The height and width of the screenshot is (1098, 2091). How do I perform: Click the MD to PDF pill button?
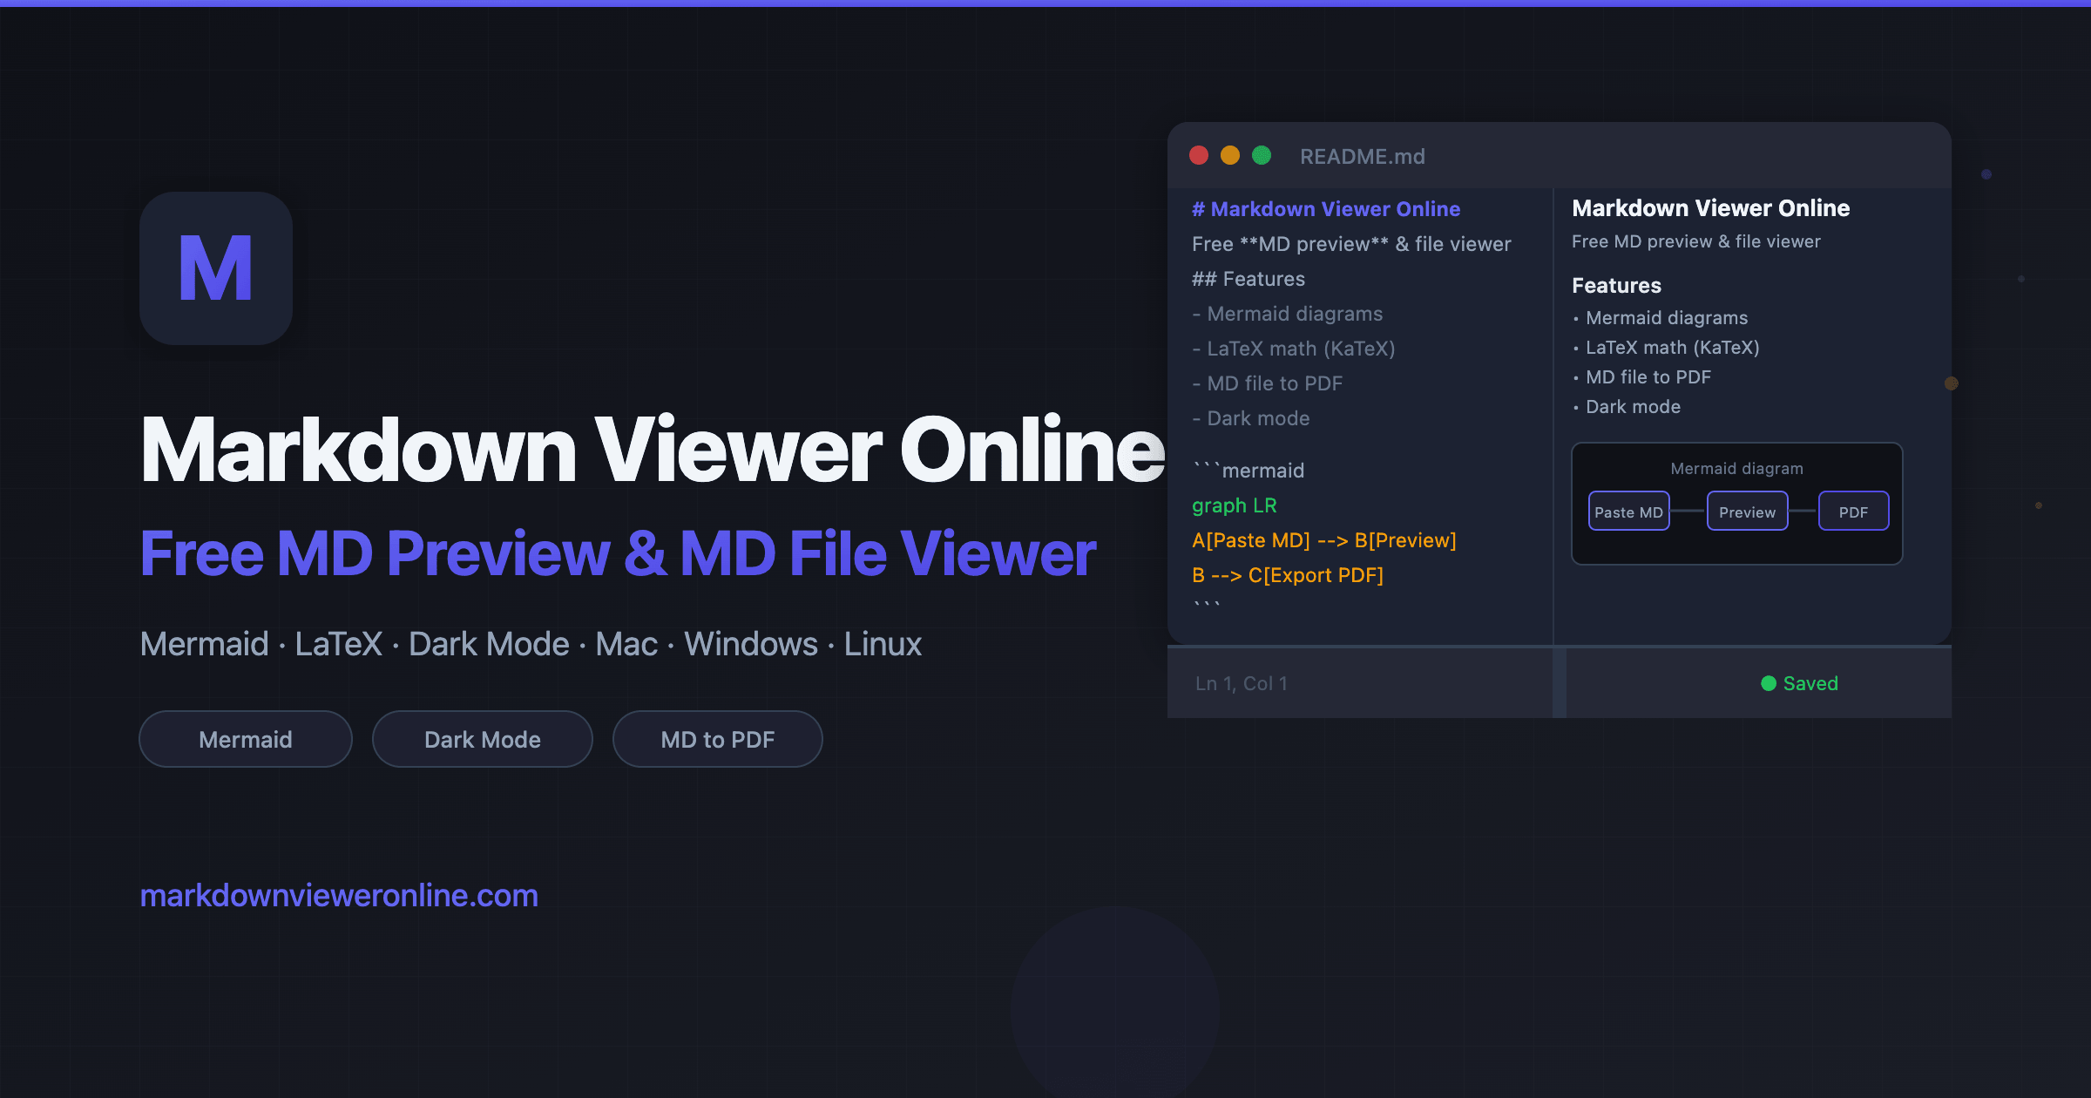click(x=718, y=739)
